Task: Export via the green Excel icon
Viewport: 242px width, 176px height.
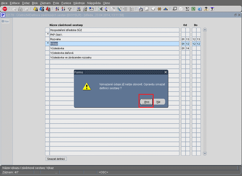Action: point(193,9)
